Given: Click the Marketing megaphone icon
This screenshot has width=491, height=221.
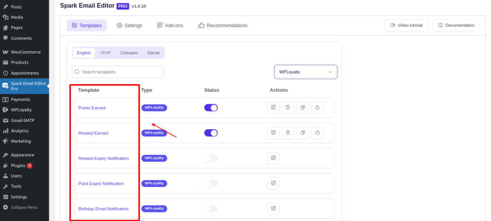Looking at the screenshot, I should pyautogui.click(x=5, y=141).
